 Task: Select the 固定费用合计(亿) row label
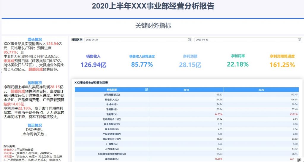[x=112, y=139]
